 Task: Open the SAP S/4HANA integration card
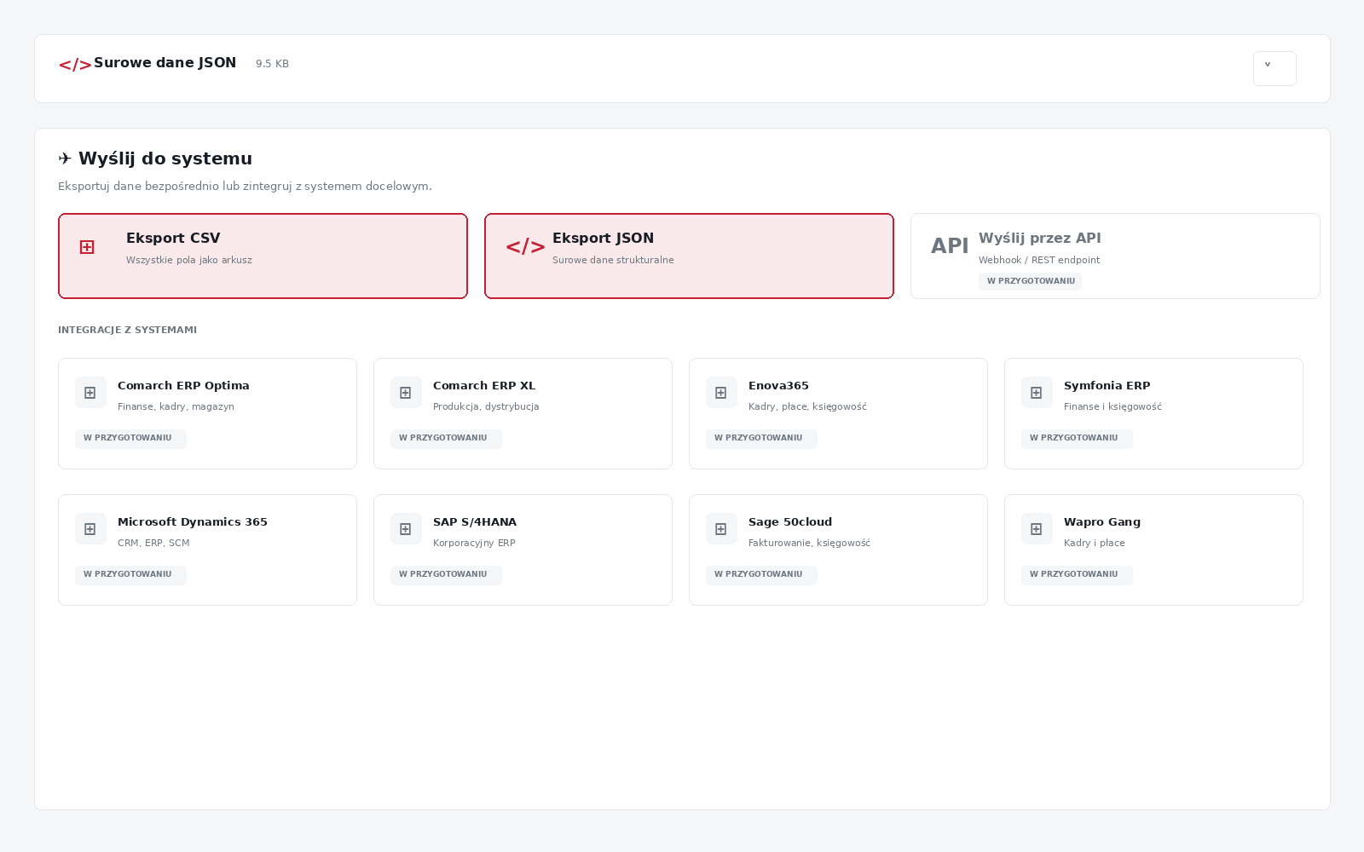pyautogui.click(x=523, y=550)
